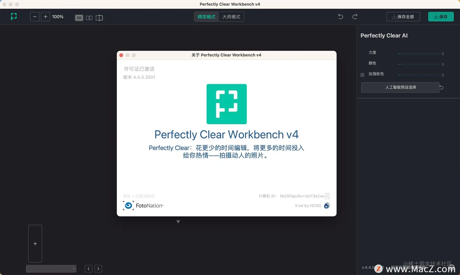
Task: Click the 100% zoom level value
Action: tap(58, 17)
